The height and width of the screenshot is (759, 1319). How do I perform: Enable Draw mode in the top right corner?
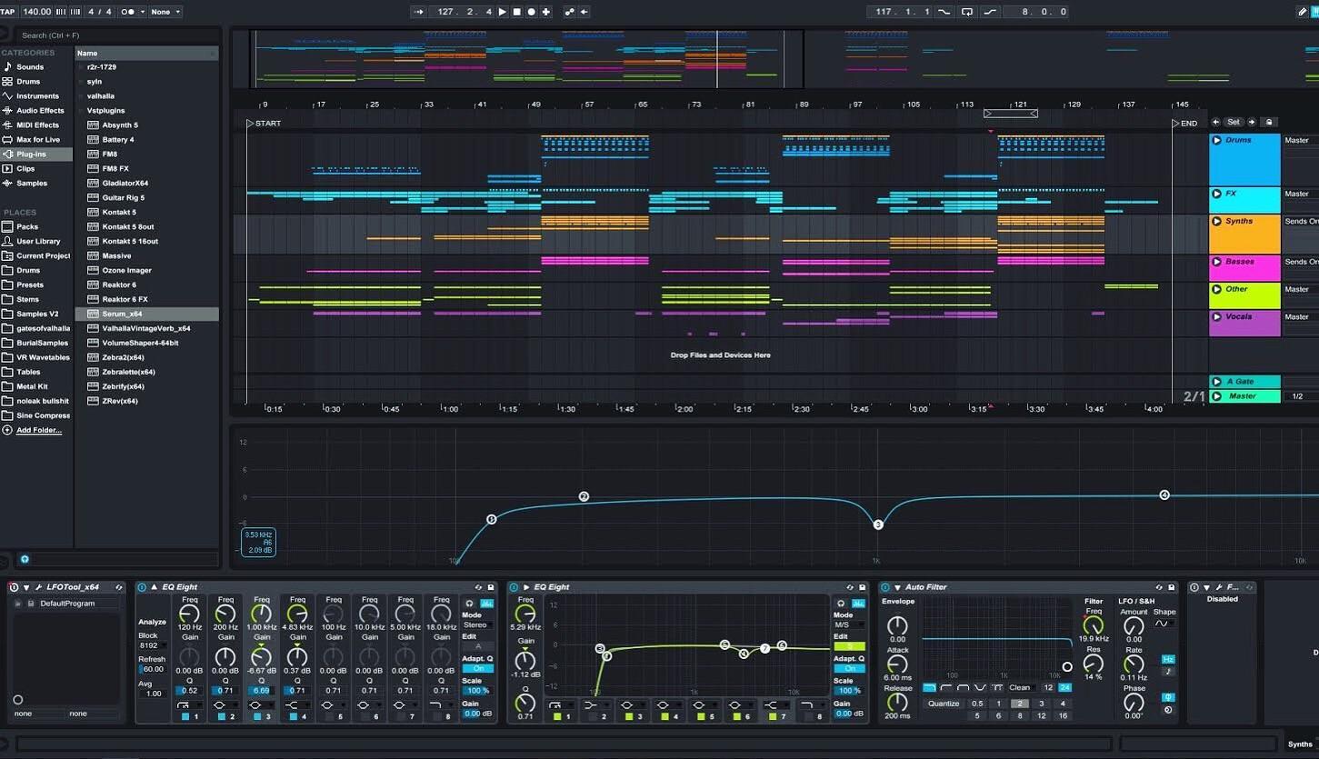(x=1302, y=11)
